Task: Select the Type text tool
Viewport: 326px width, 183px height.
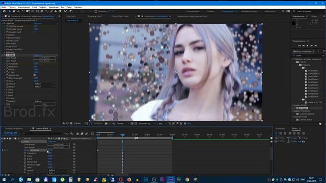Action: tap(46, 11)
